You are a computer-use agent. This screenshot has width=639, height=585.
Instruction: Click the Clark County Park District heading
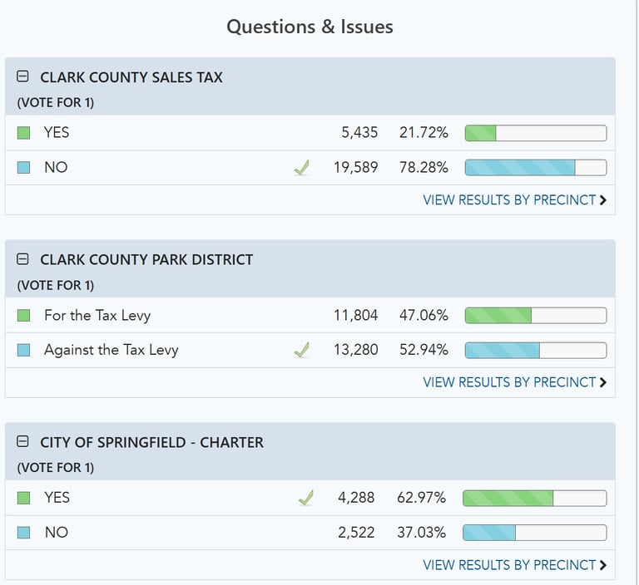pos(146,259)
